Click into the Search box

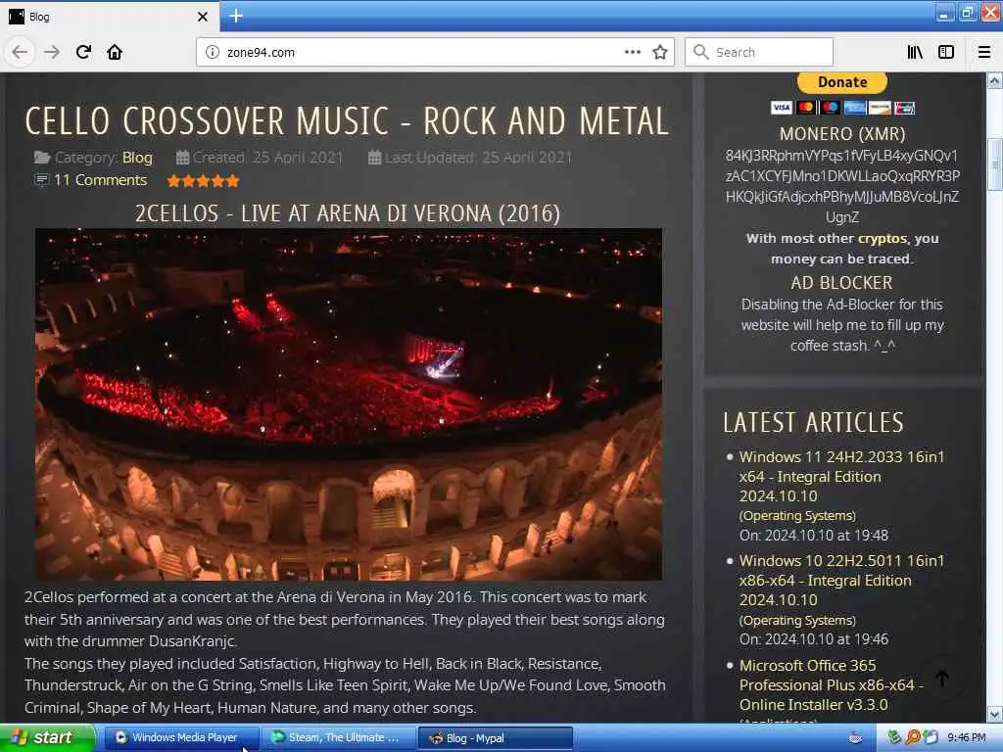[759, 52]
